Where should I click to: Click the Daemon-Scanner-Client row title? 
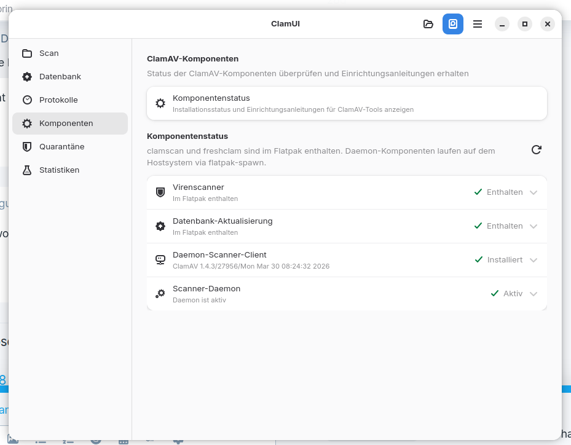pos(219,255)
